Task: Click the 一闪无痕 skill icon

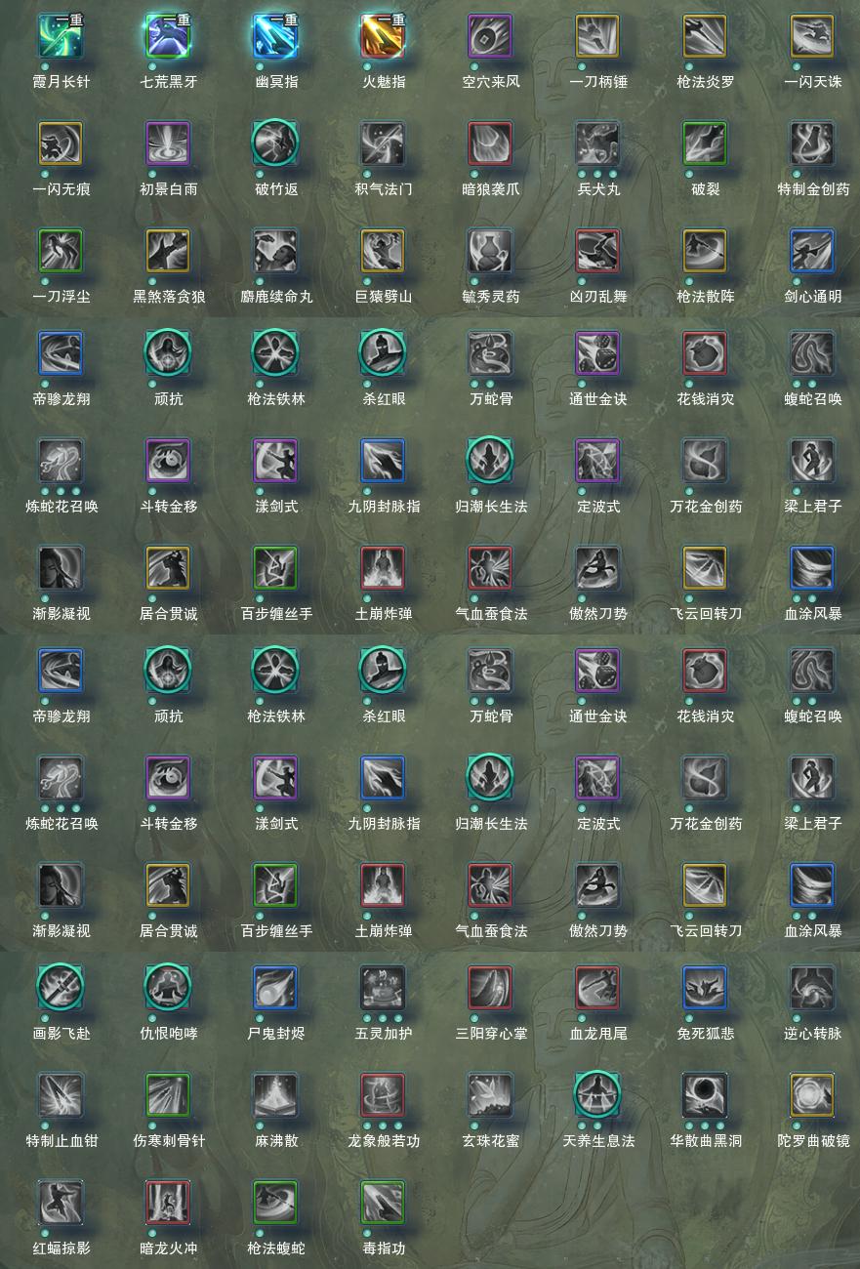Action: point(61,143)
